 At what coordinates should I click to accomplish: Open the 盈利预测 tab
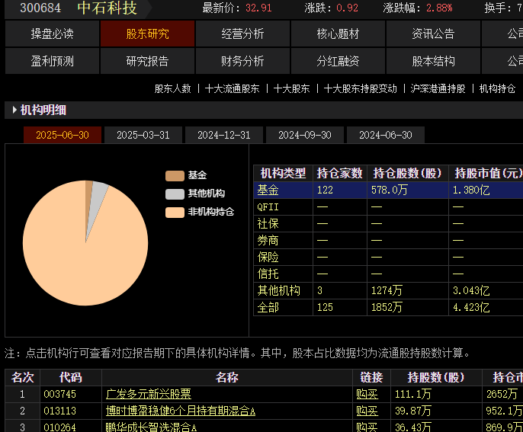pyautogui.click(x=52, y=61)
